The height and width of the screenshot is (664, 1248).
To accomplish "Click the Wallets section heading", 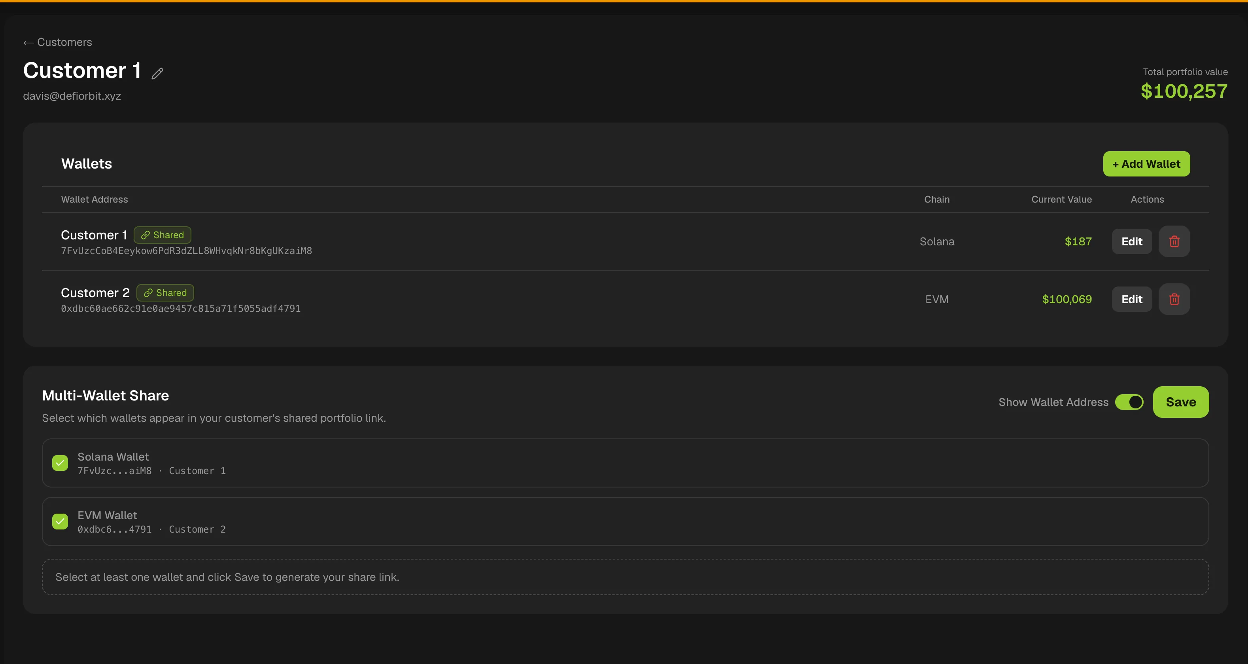I will click(x=87, y=164).
